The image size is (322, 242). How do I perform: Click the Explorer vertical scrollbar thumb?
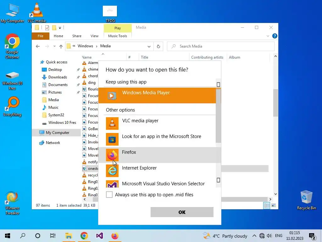275,103
